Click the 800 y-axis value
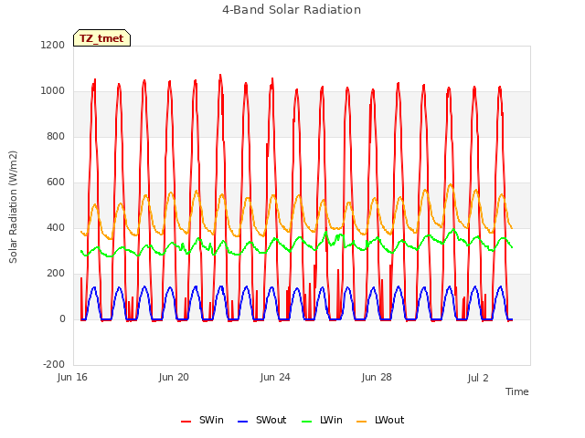The image size is (585, 438). tap(56, 136)
